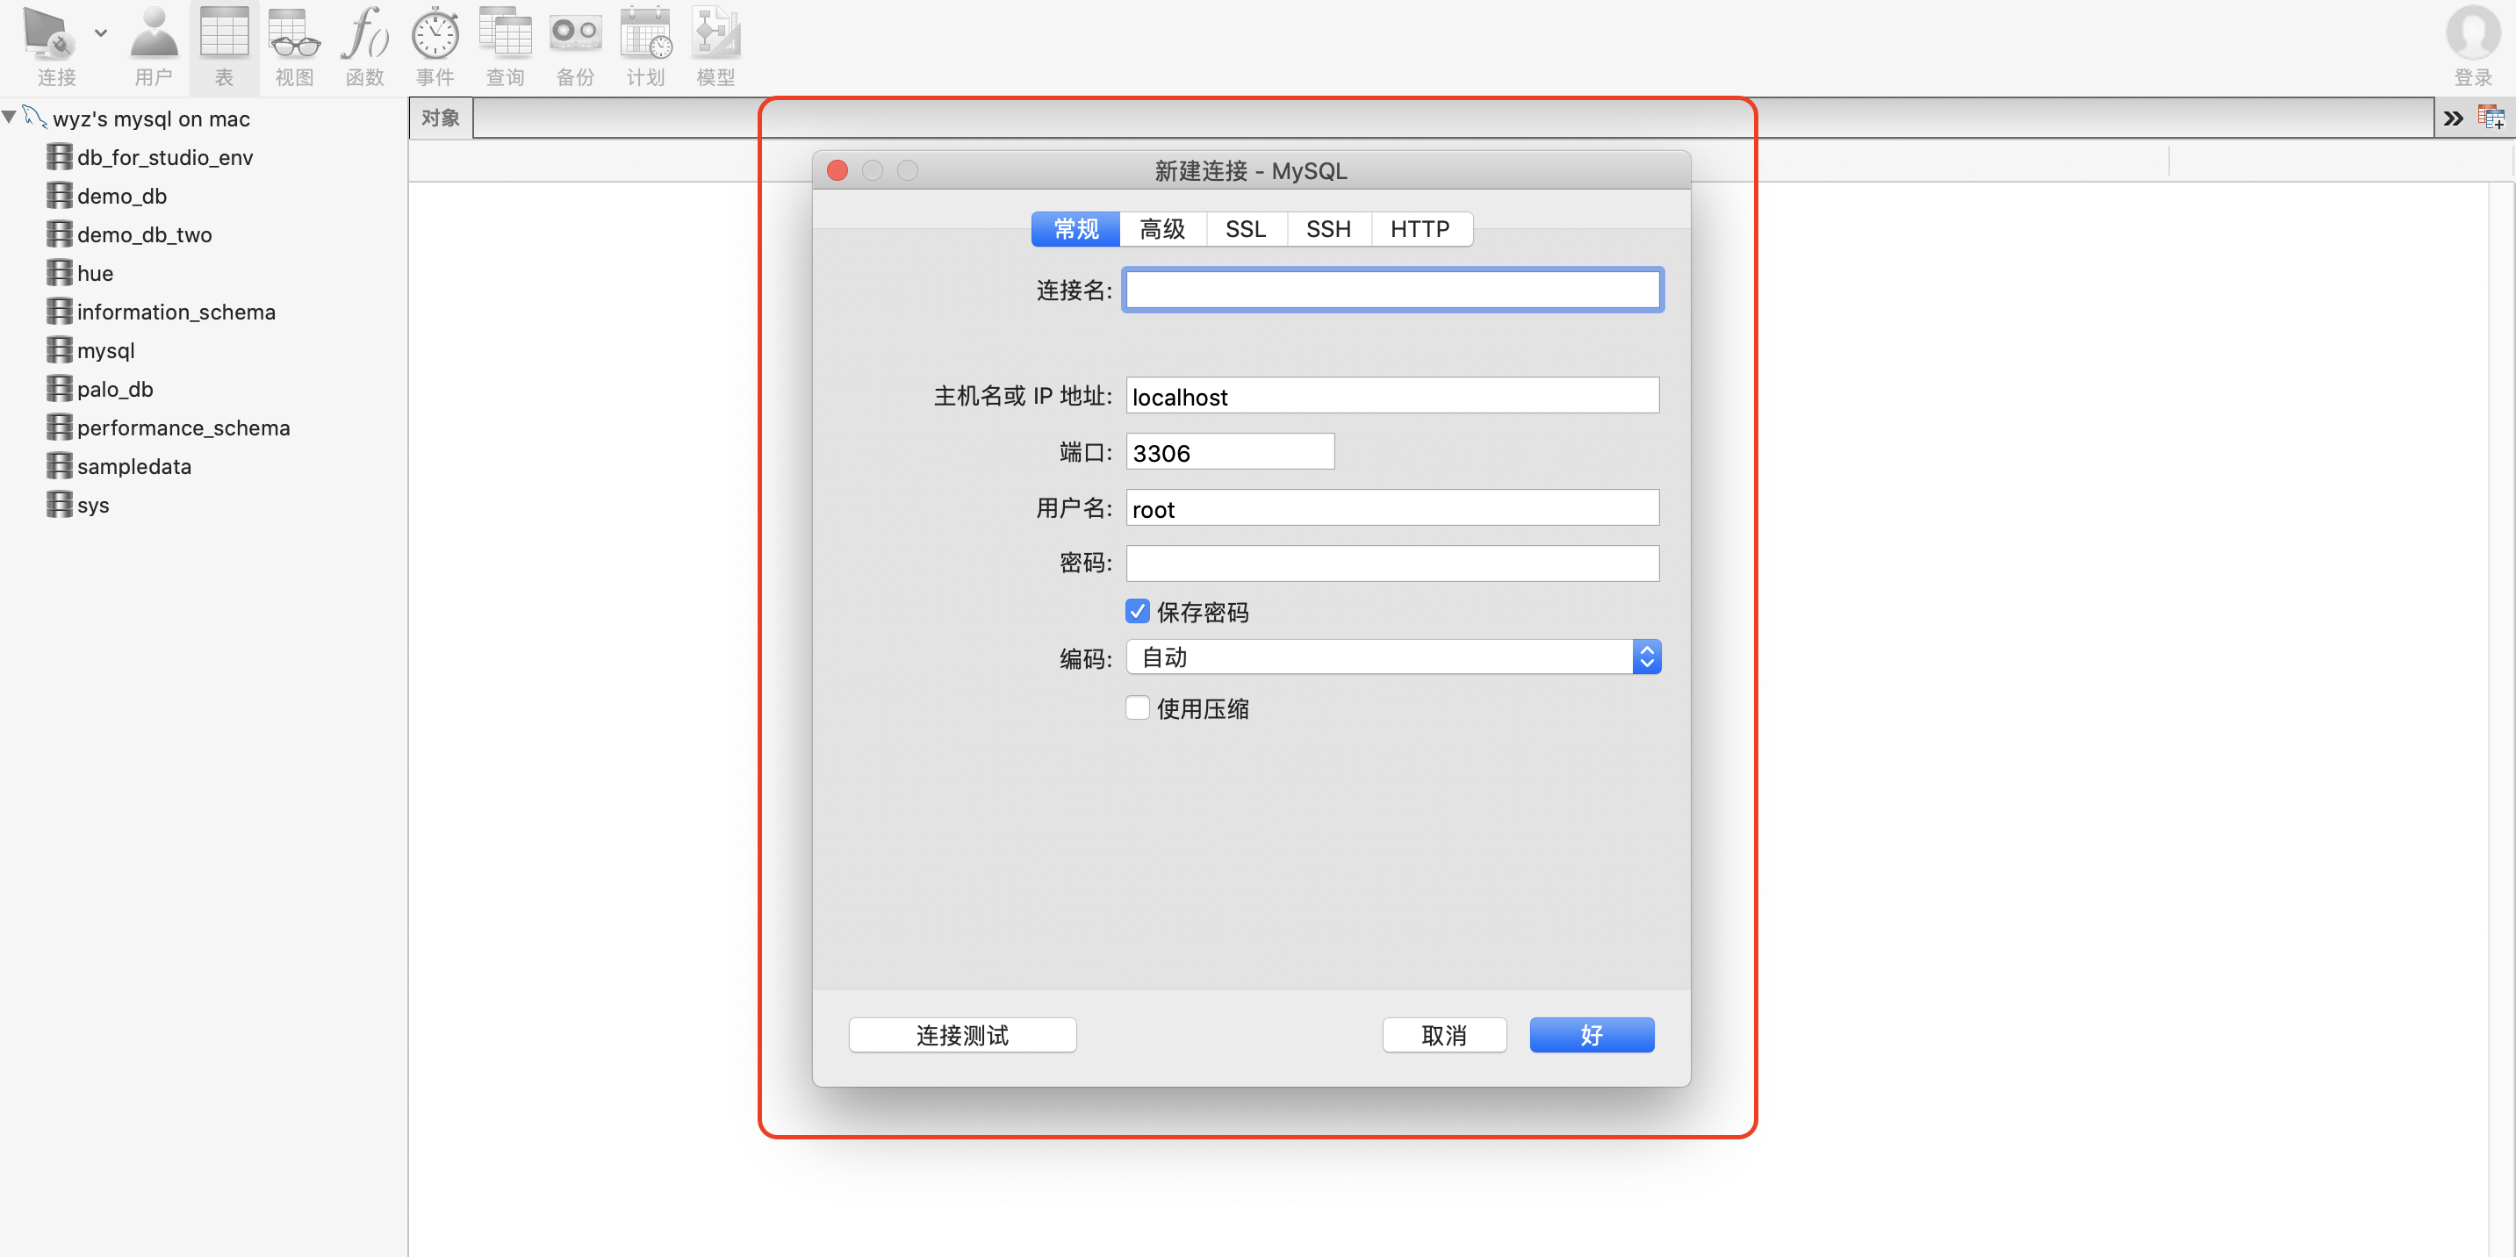
Task: Click the 连接测试 test connection button
Action: click(x=962, y=1035)
